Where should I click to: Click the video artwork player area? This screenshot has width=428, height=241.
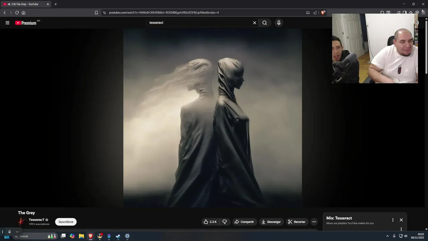(x=213, y=118)
